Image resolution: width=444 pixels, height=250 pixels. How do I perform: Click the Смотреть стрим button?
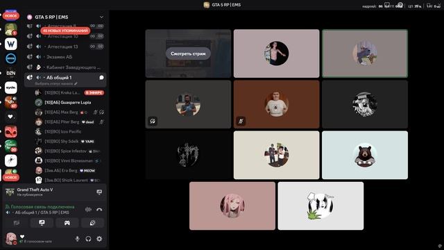188,53
